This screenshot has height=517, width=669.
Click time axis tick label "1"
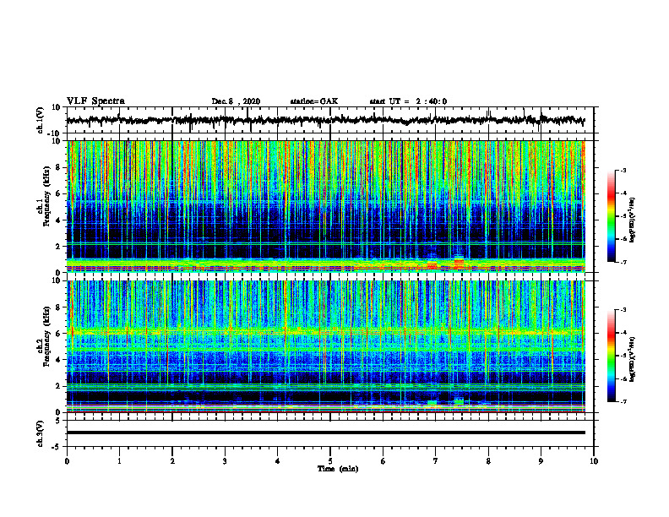tap(119, 461)
